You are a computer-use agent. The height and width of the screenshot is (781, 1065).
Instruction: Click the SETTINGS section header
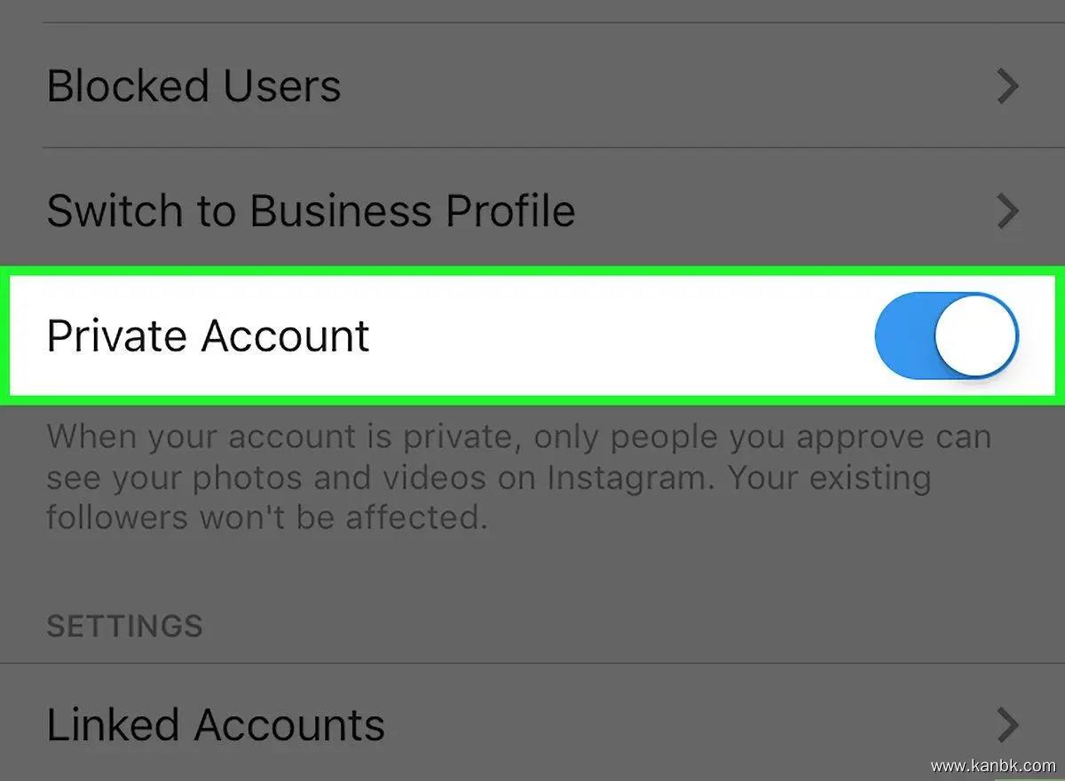(x=124, y=626)
